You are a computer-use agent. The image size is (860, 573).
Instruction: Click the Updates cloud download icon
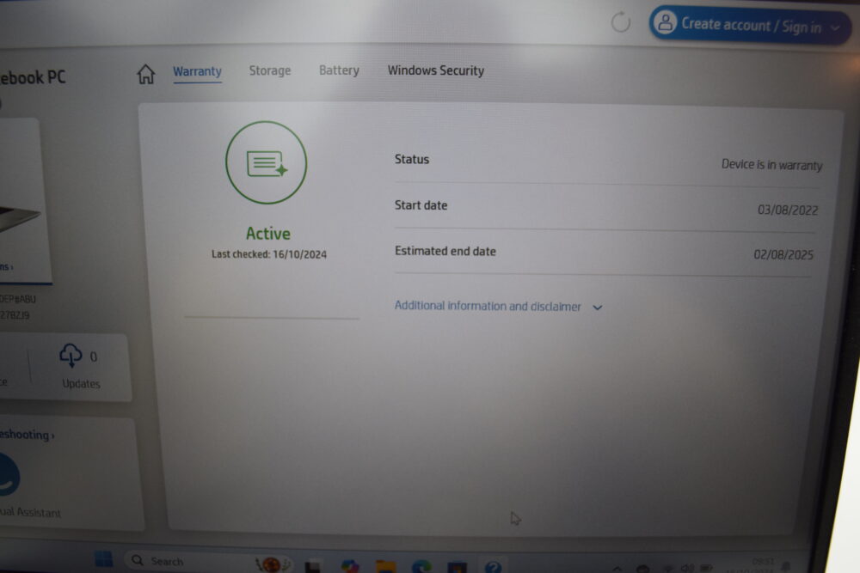pyautogui.click(x=71, y=356)
